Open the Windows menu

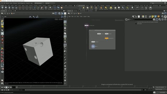click(x=15, y=3)
